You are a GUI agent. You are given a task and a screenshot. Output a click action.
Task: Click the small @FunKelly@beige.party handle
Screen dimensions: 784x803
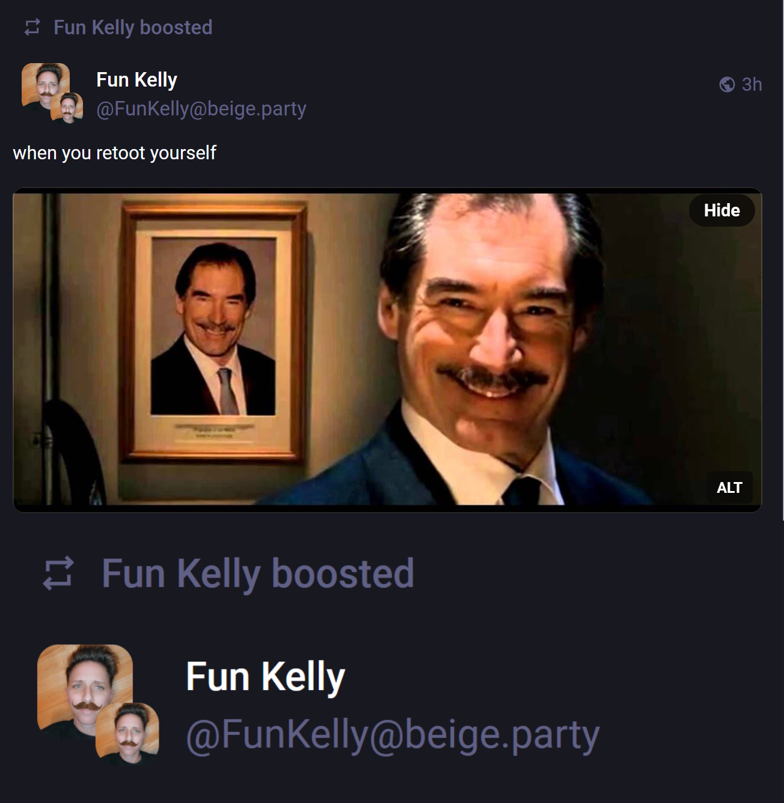pos(201,109)
